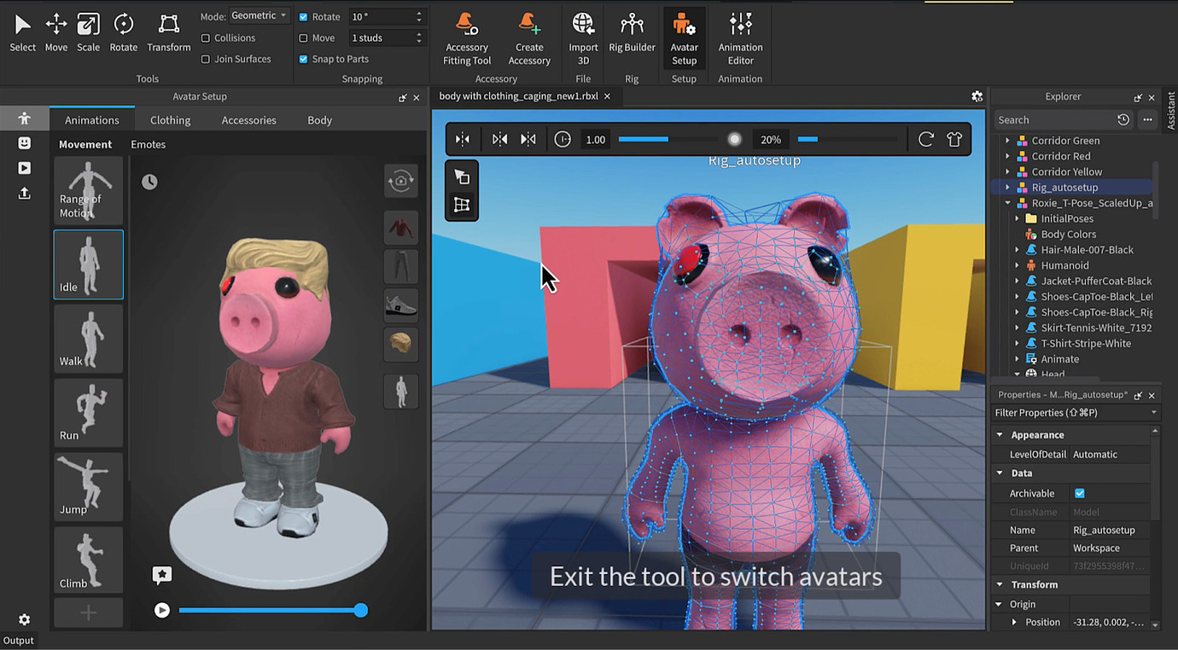
Task: Disable Snap to Parts
Action: (x=303, y=58)
